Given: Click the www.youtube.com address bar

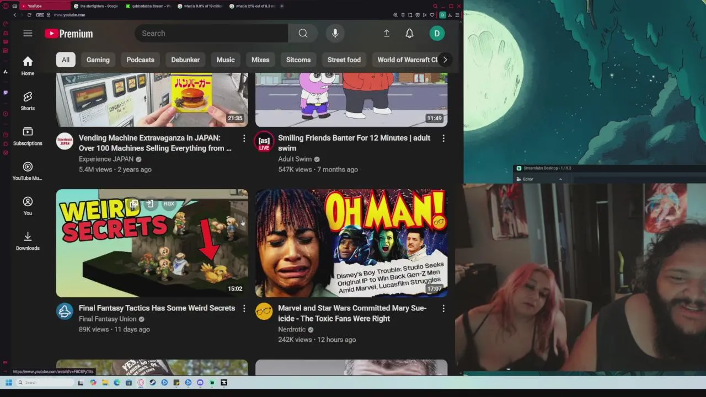Looking at the screenshot, I should pos(69,15).
